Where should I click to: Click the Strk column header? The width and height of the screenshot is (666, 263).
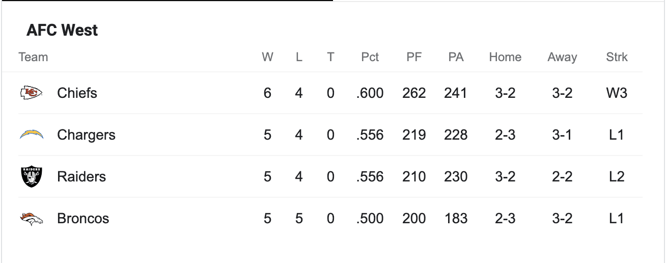[617, 57]
